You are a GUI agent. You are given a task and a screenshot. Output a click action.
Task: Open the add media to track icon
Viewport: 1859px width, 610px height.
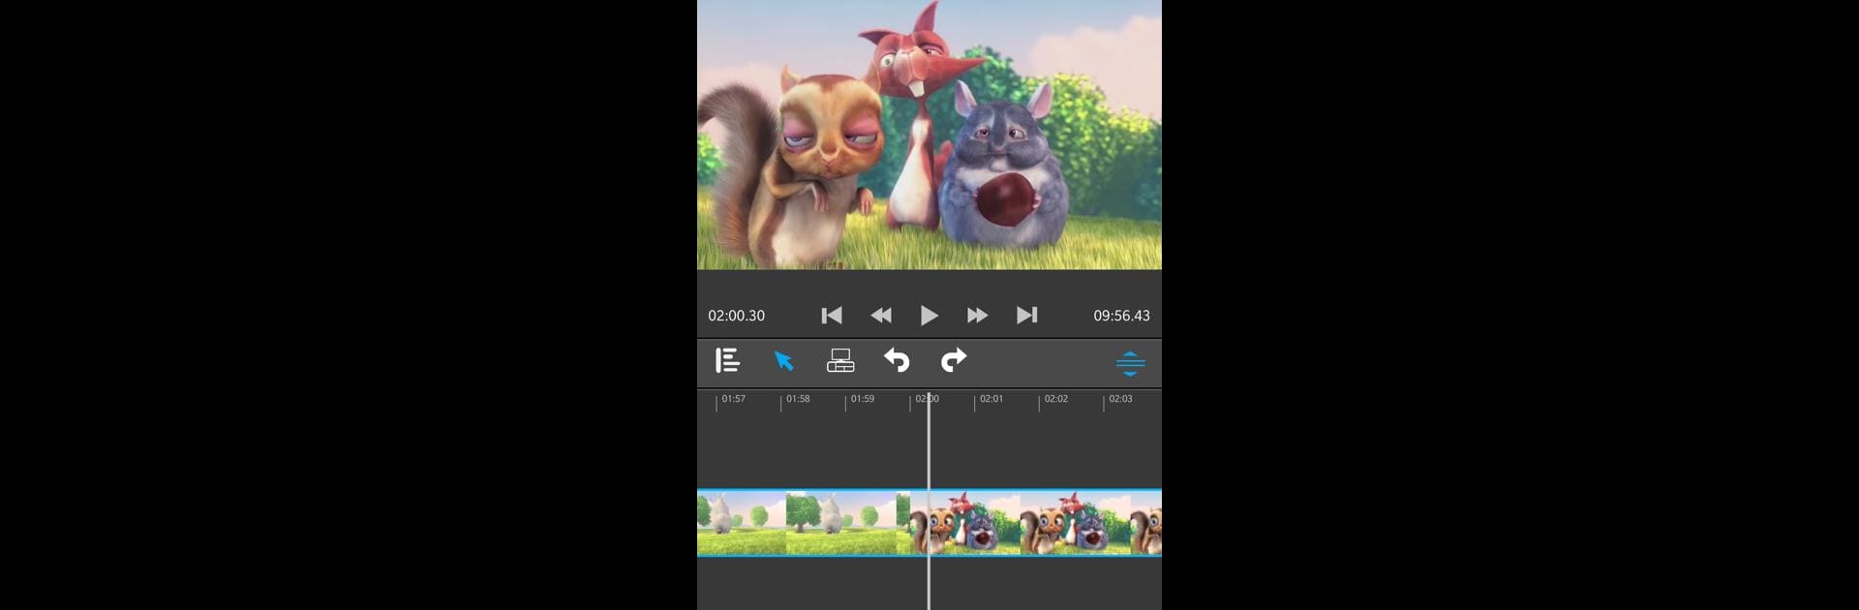(840, 361)
